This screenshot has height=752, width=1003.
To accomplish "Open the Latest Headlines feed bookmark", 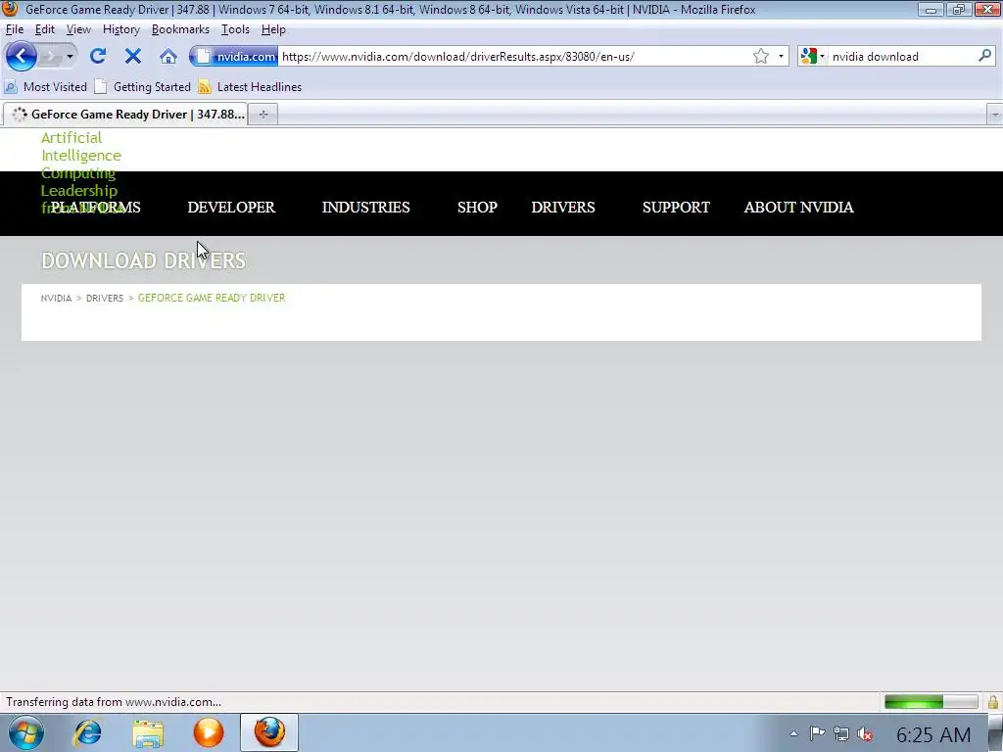I will [250, 87].
